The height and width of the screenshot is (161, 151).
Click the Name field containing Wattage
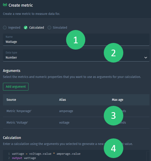pos(76,40)
